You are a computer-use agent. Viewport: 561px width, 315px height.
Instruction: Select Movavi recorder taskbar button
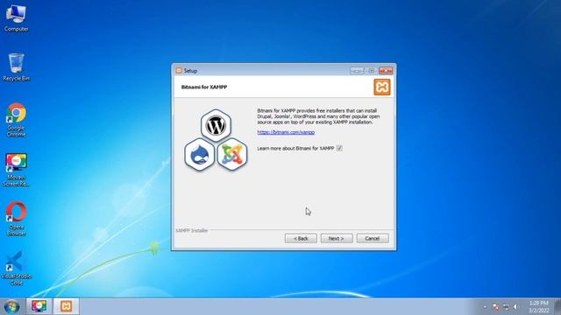39,306
